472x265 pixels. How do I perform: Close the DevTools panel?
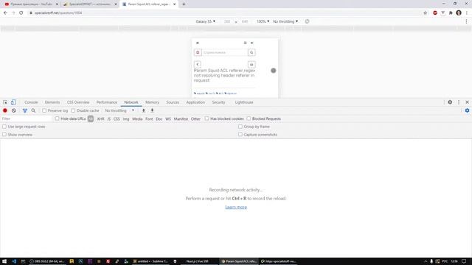pos(467,102)
